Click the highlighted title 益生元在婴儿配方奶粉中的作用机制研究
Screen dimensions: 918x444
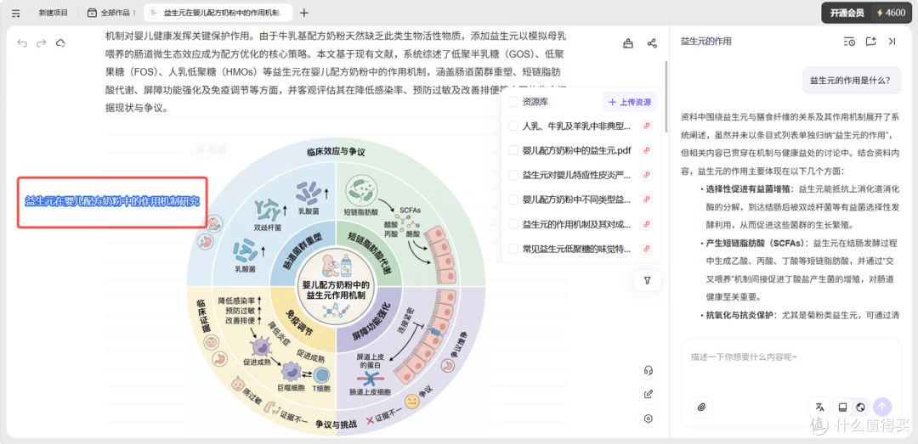[x=112, y=202]
